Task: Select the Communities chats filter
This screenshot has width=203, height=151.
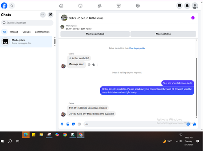Action: point(42,32)
